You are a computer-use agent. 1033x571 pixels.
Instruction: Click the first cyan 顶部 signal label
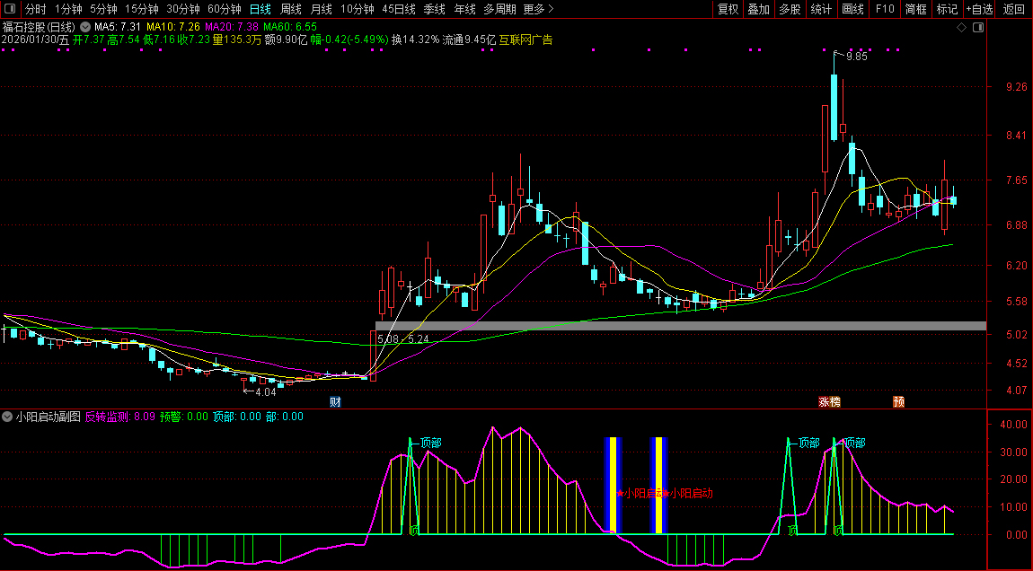tap(429, 443)
